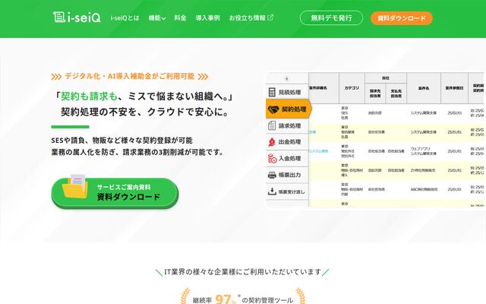
Task: Click the handshake icon for 契約処理
Action: click(273, 109)
